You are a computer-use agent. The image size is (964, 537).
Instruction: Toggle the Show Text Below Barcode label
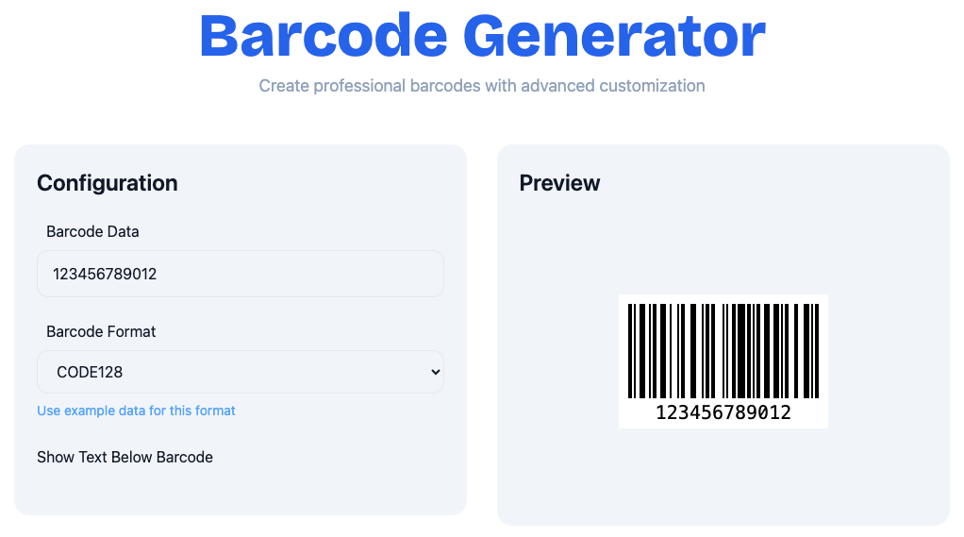[x=125, y=457]
